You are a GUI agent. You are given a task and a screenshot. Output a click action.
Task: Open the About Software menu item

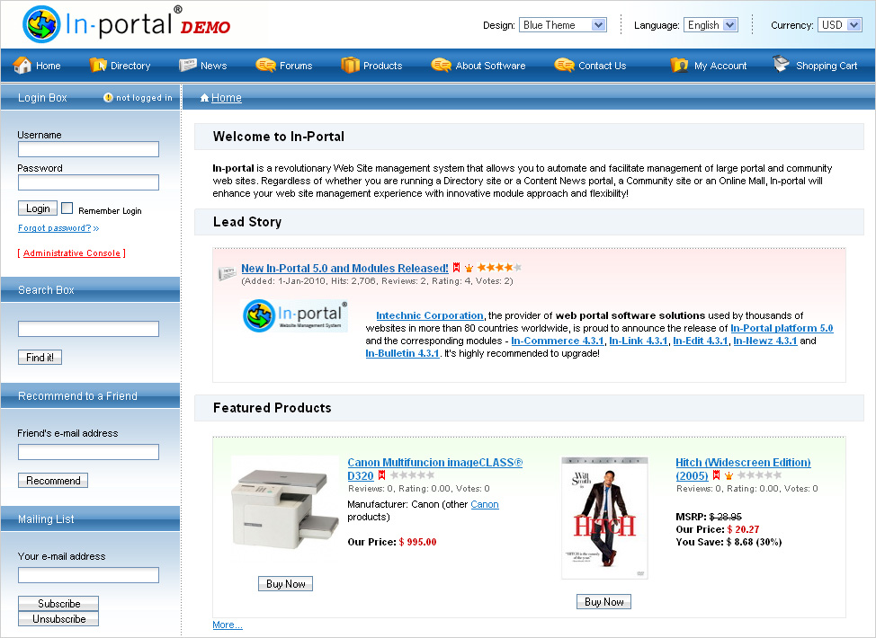(x=490, y=66)
